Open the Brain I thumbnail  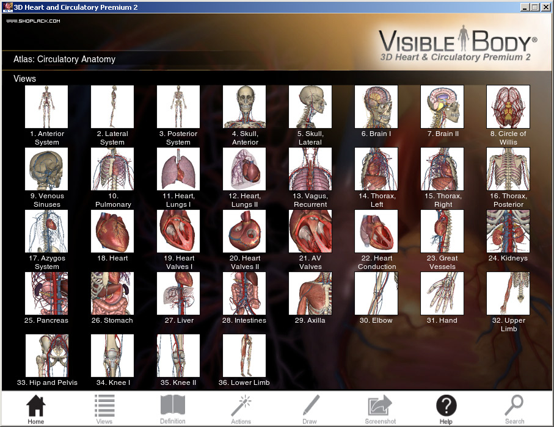point(376,107)
